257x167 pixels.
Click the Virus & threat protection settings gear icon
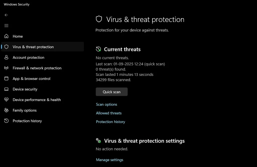click(x=98, y=141)
